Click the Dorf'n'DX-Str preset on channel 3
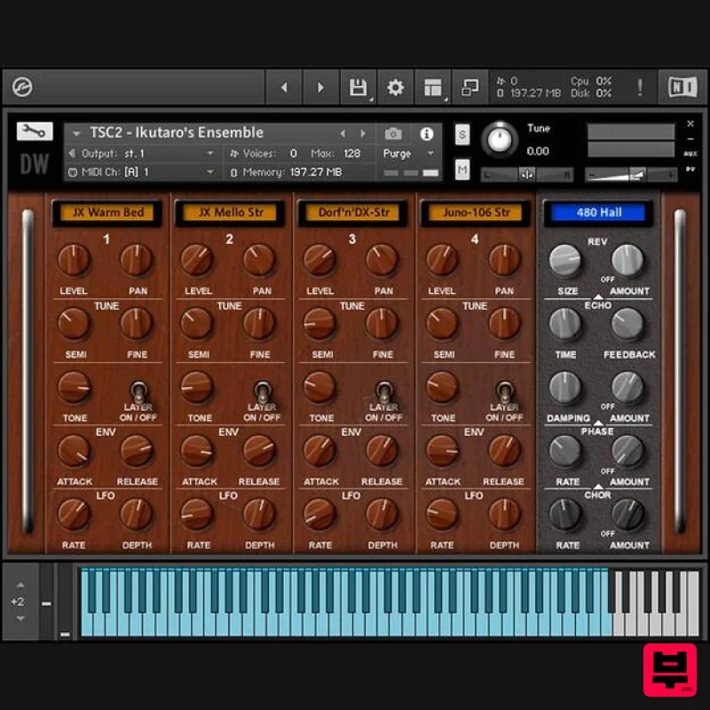Viewport: 710px width, 710px height. 352,213
